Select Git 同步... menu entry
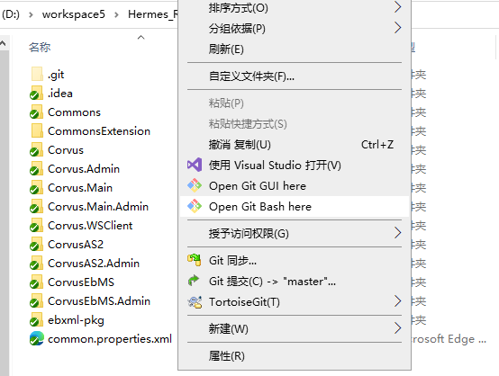This screenshot has height=376, width=499. click(x=294, y=261)
